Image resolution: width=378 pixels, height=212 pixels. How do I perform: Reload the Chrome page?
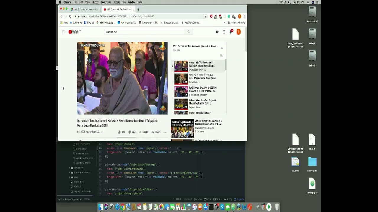70,16
